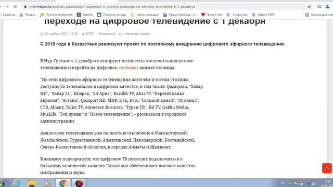This screenshot has height=187, width=333.
Task: Open the Флирт-Чат bookmark
Action: 212,15
